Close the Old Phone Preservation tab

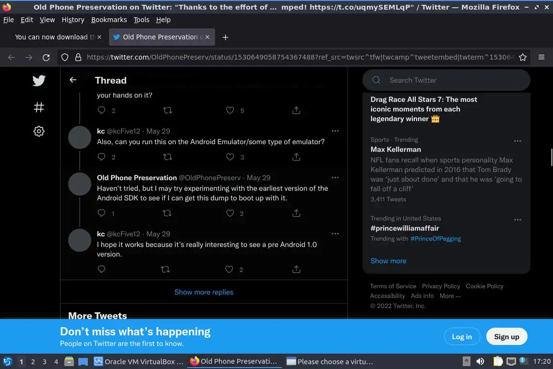[207, 37]
